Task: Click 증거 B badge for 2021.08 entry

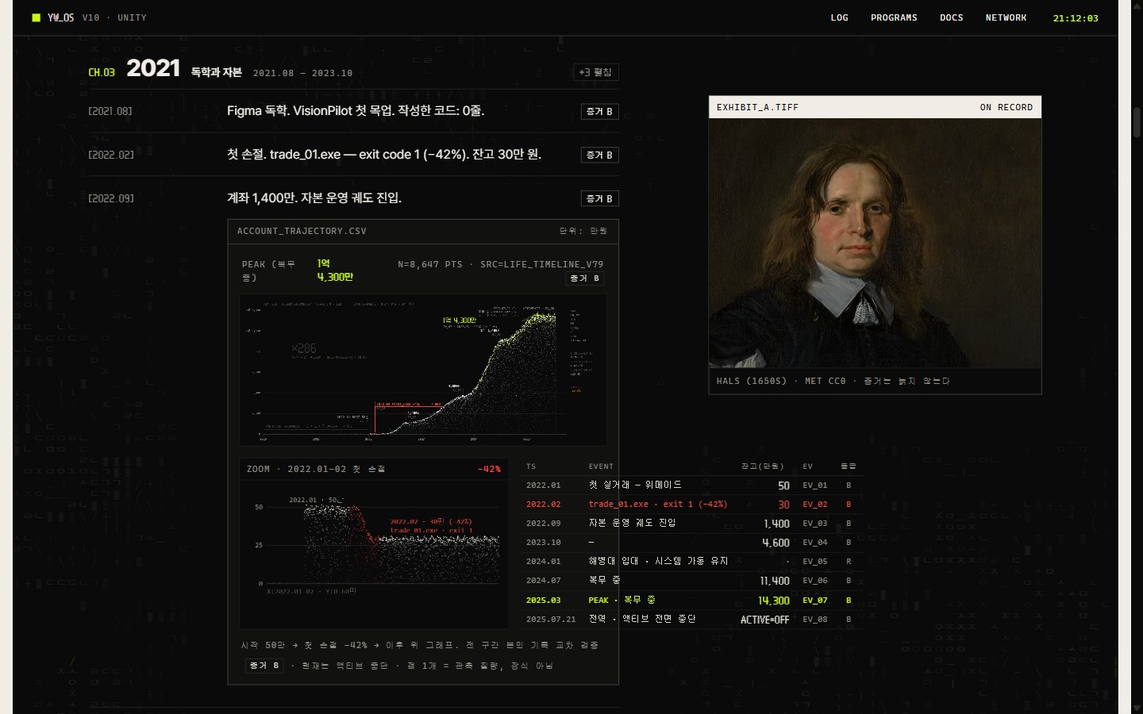Action: point(599,112)
